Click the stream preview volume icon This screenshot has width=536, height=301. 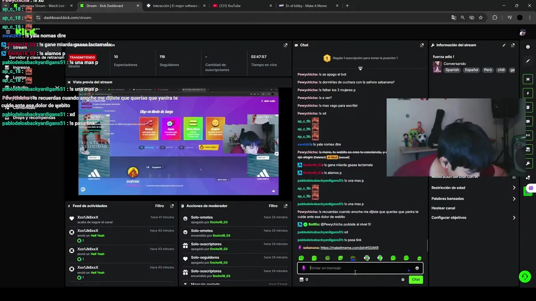click(274, 191)
